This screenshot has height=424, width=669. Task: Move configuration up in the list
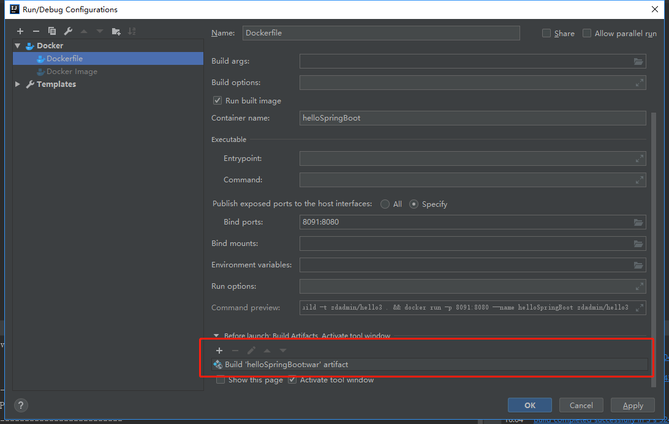(x=83, y=31)
